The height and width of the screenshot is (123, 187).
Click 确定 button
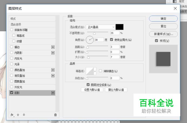click(163, 19)
